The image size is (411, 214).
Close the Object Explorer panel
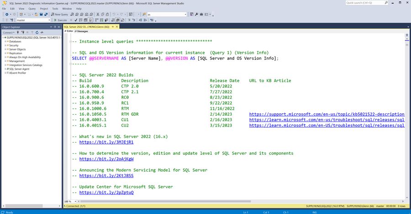point(59,27)
